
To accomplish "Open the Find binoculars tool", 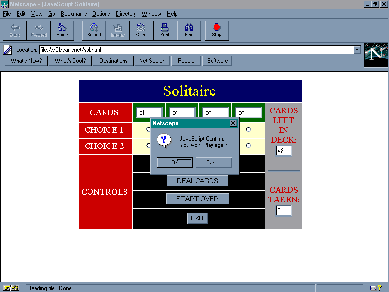I will point(189,30).
